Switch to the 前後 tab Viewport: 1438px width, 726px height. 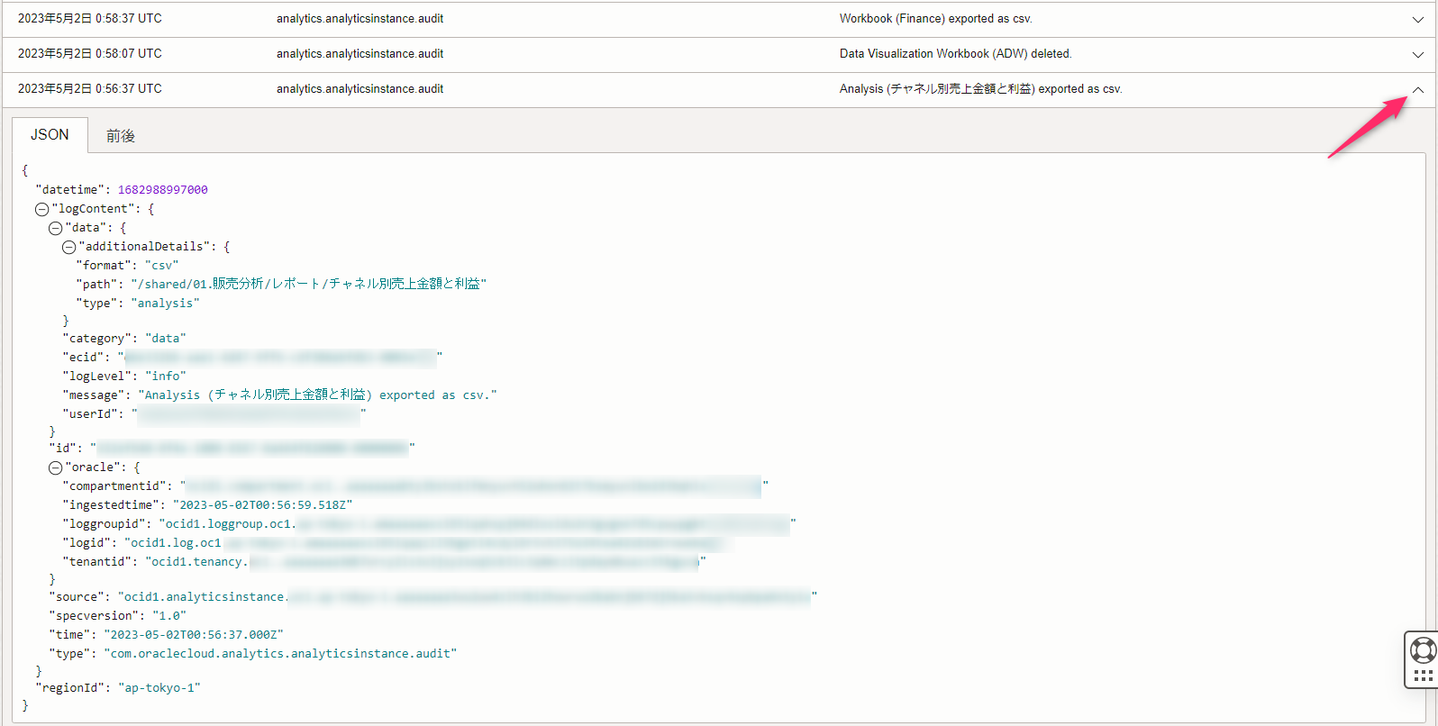click(121, 136)
